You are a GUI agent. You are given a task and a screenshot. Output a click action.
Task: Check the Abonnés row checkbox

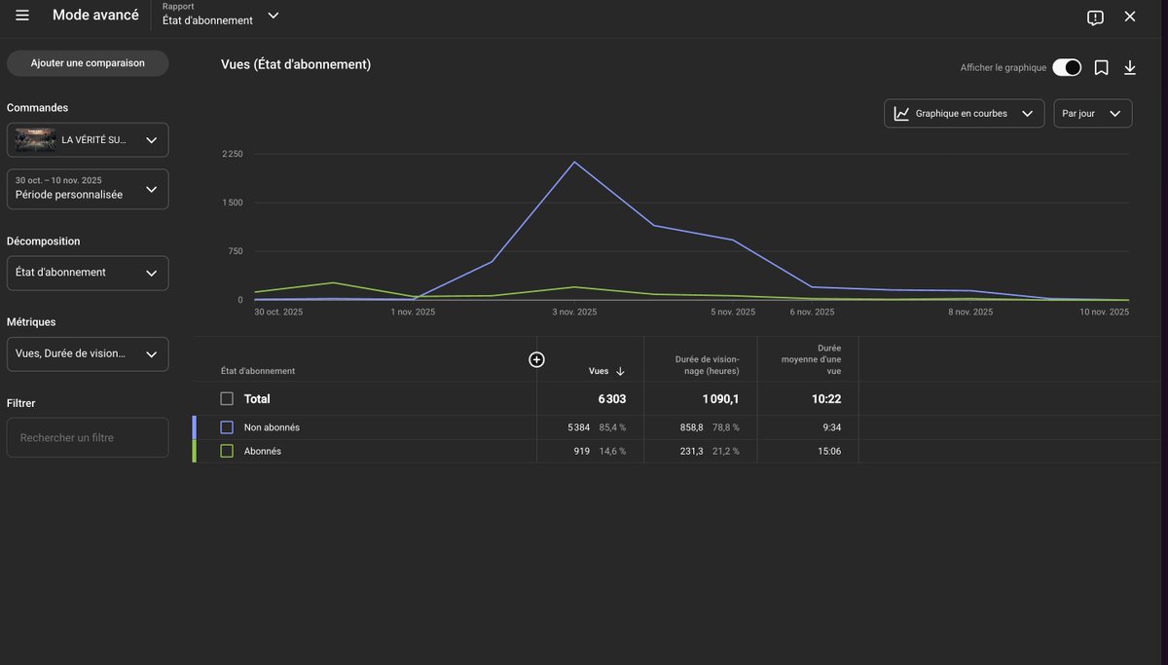(227, 451)
